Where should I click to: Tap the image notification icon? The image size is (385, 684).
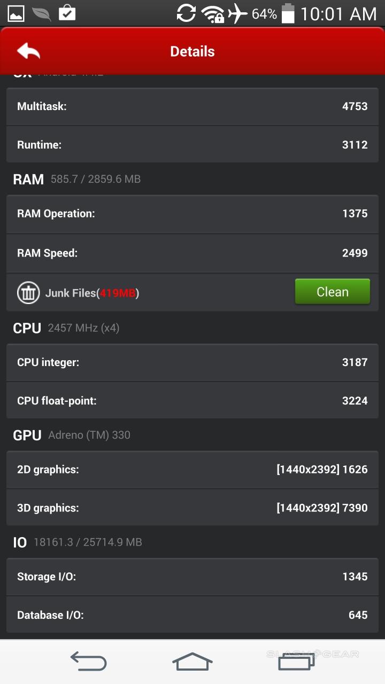coord(16,13)
